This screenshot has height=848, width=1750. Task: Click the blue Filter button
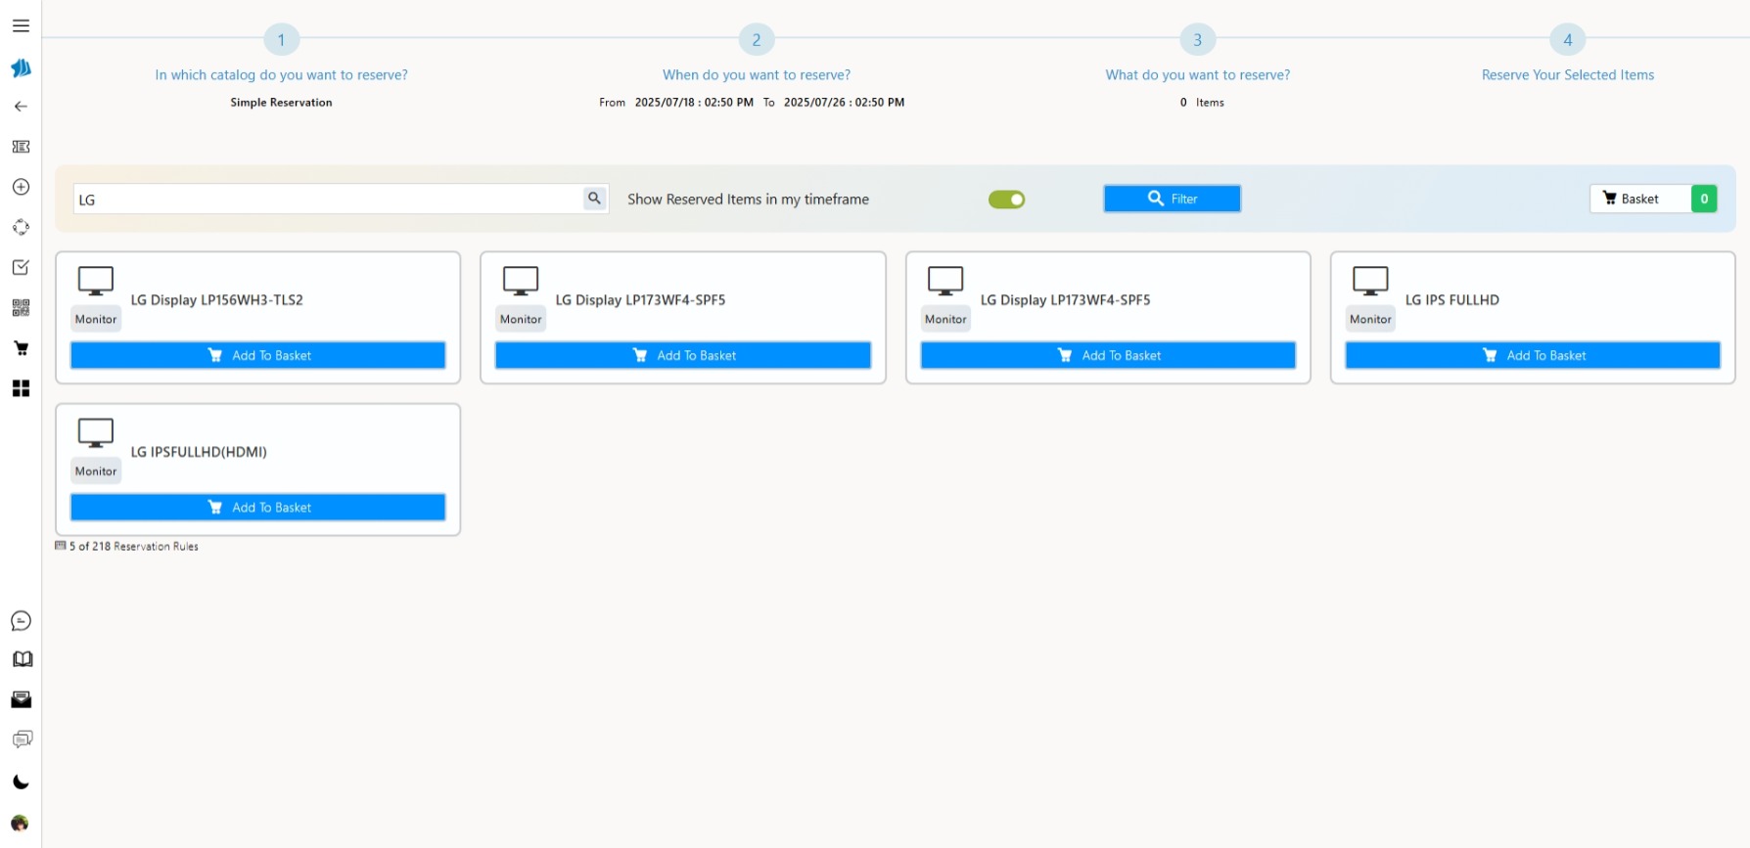pyautogui.click(x=1172, y=199)
